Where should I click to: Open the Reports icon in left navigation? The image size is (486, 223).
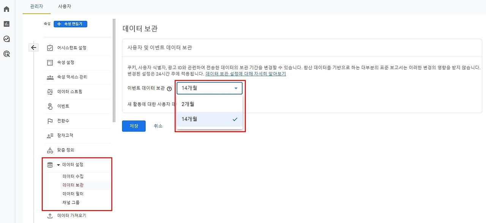click(x=6, y=24)
